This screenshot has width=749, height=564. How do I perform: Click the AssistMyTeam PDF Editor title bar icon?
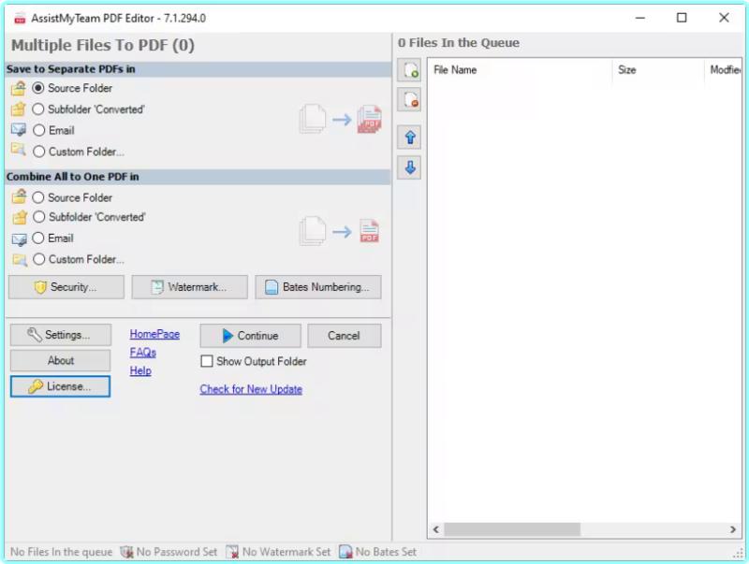[x=20, y=18]
